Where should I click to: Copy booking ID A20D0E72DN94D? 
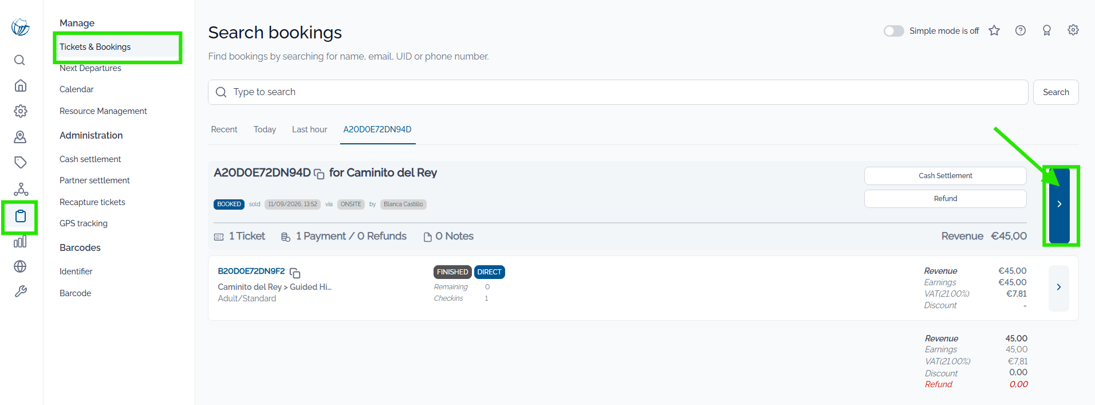(x=319, y=174)
